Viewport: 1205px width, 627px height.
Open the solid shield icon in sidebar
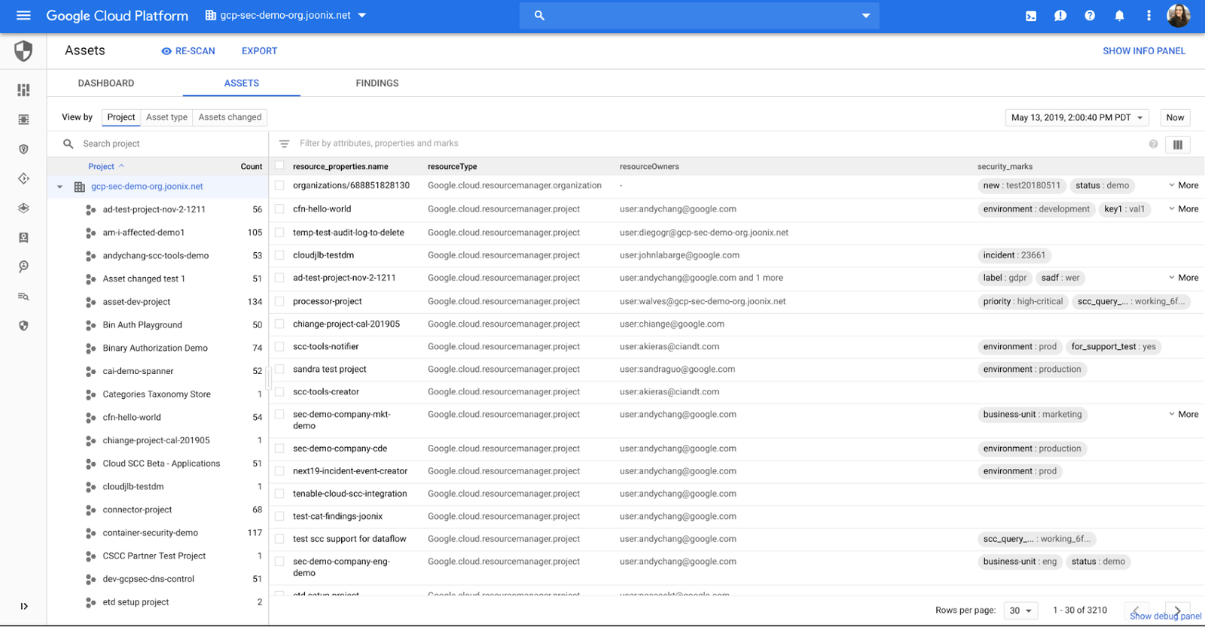(x=23, y=326)
